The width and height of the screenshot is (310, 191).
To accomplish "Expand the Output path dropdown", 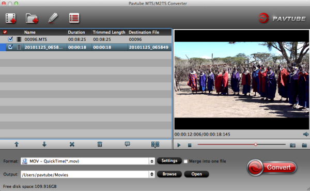I will [x=151, y=174].
